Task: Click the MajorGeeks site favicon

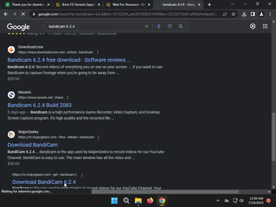Action: (11, 134)
